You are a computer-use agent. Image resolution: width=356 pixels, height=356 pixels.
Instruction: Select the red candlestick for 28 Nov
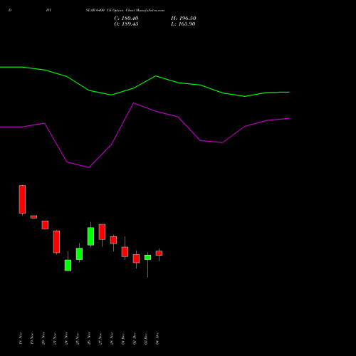(x=113, y=240)
